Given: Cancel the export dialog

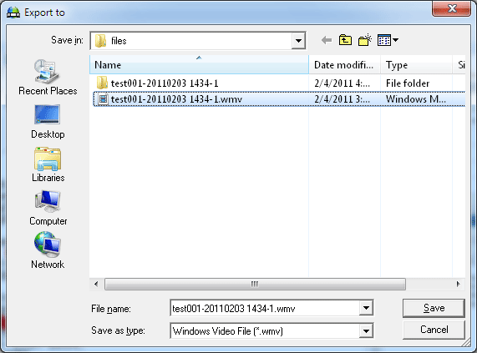Looking at the screenshot, I should point(434,330).
